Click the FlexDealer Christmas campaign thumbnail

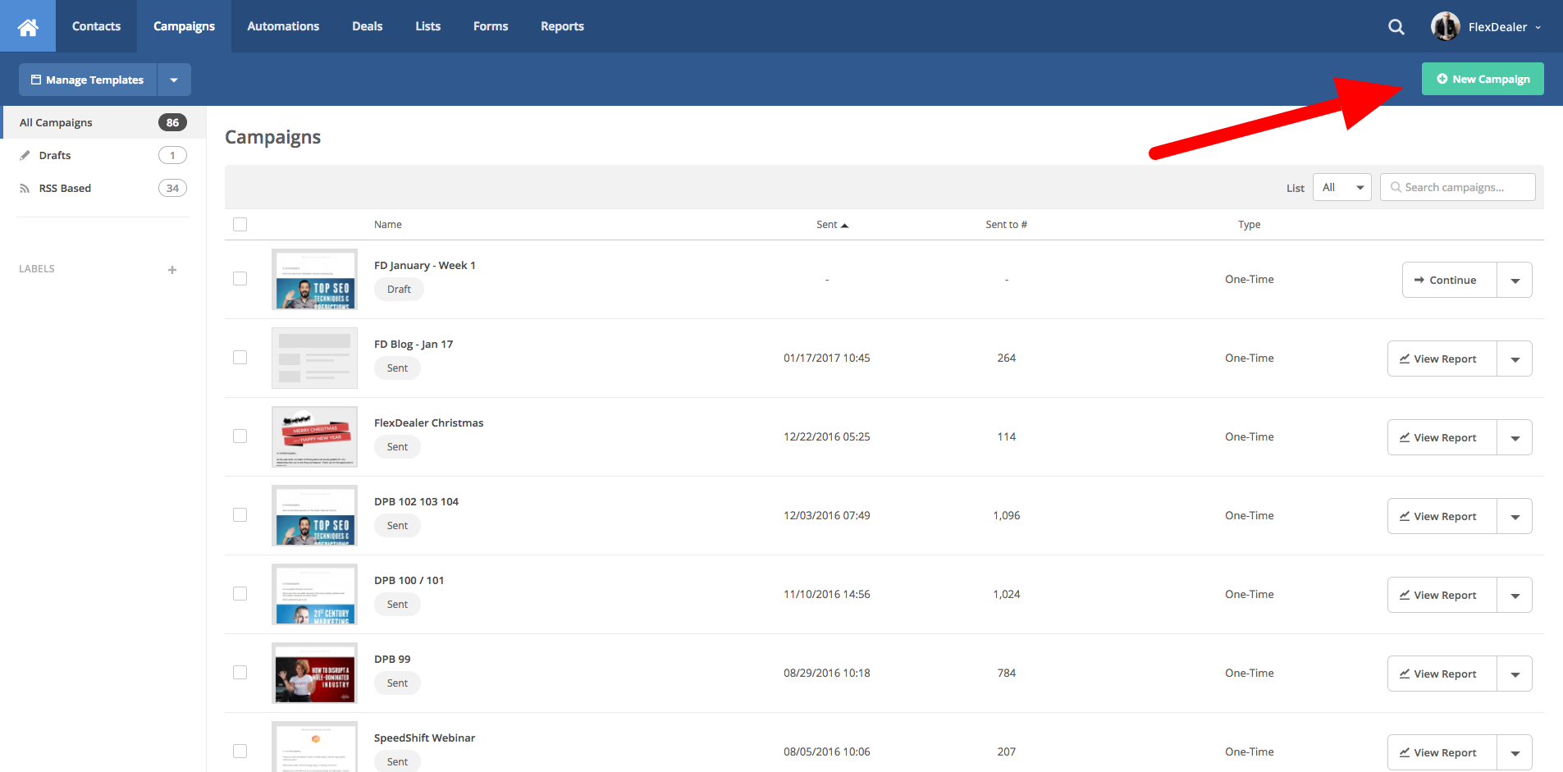tap(314, 436)
